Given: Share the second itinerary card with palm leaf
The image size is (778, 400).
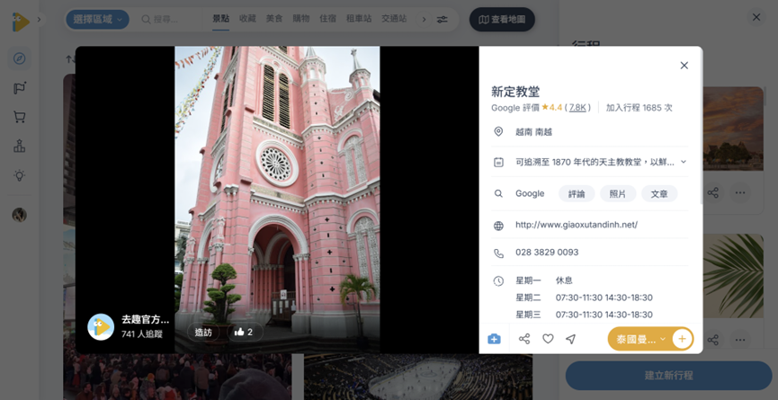Looking at the screenshot, I should 713,340.
